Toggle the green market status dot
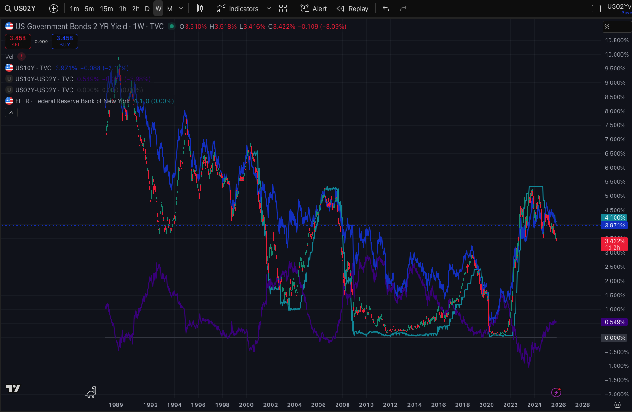Image resolution: width=632 pixels, height=412 pixels. [x=172, y=26]
